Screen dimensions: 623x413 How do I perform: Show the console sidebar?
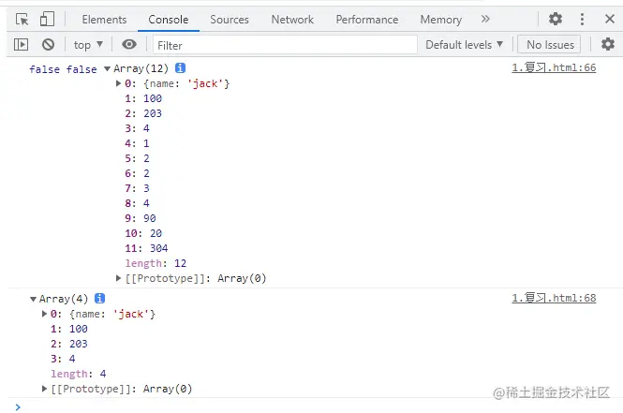coord(21,44)
